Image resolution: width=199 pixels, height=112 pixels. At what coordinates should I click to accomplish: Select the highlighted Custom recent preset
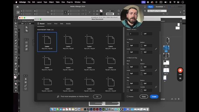47,42
